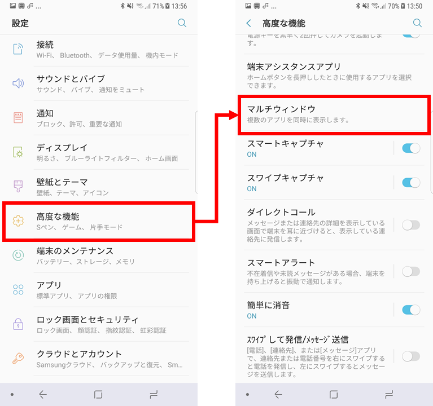Enable the ダイレクトコール toggle
This screenshot has height=406, width=433.
[x=411, y=225]
